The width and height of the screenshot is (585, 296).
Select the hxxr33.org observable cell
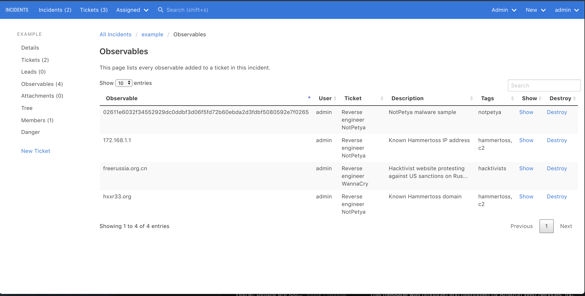coord(117,197)
